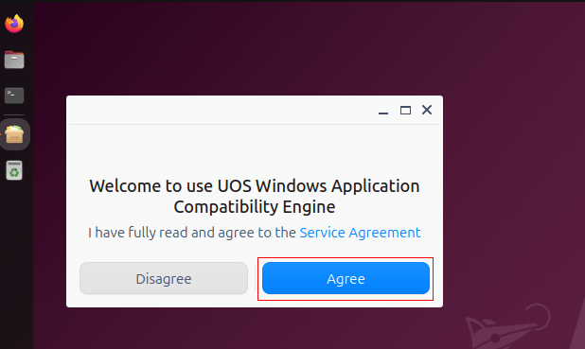Maximize the compatibility engine dialog
Image resolution: width=585 pixels, height=349 pixels.
tap(405, 111)
